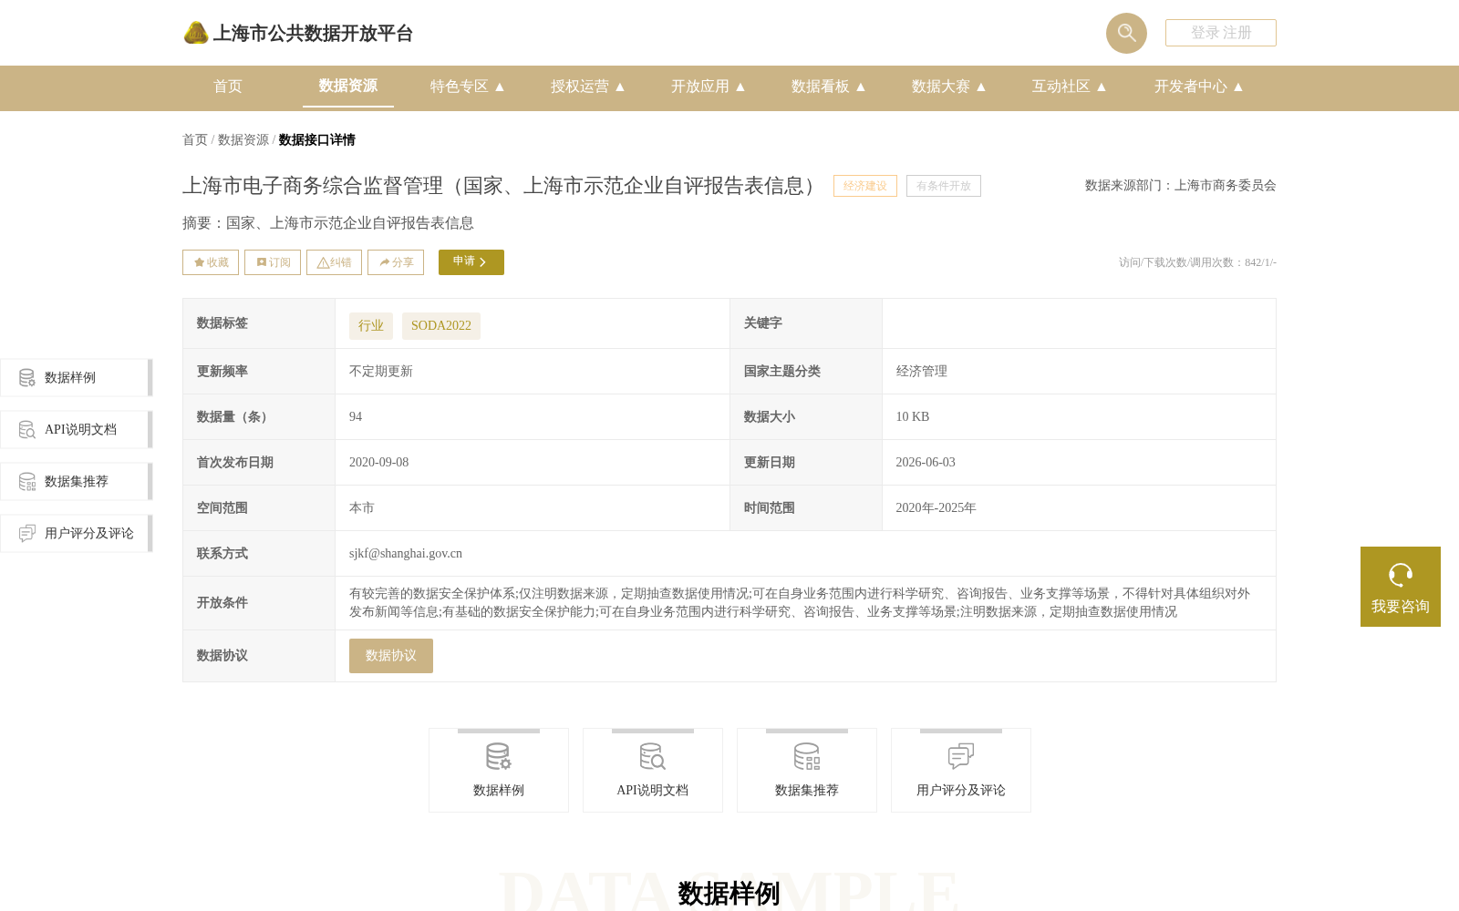The height and width of the screenshot is (911, 1459).
Task: Click the search magnifier icon
Action: click(x=1126, y=33)
